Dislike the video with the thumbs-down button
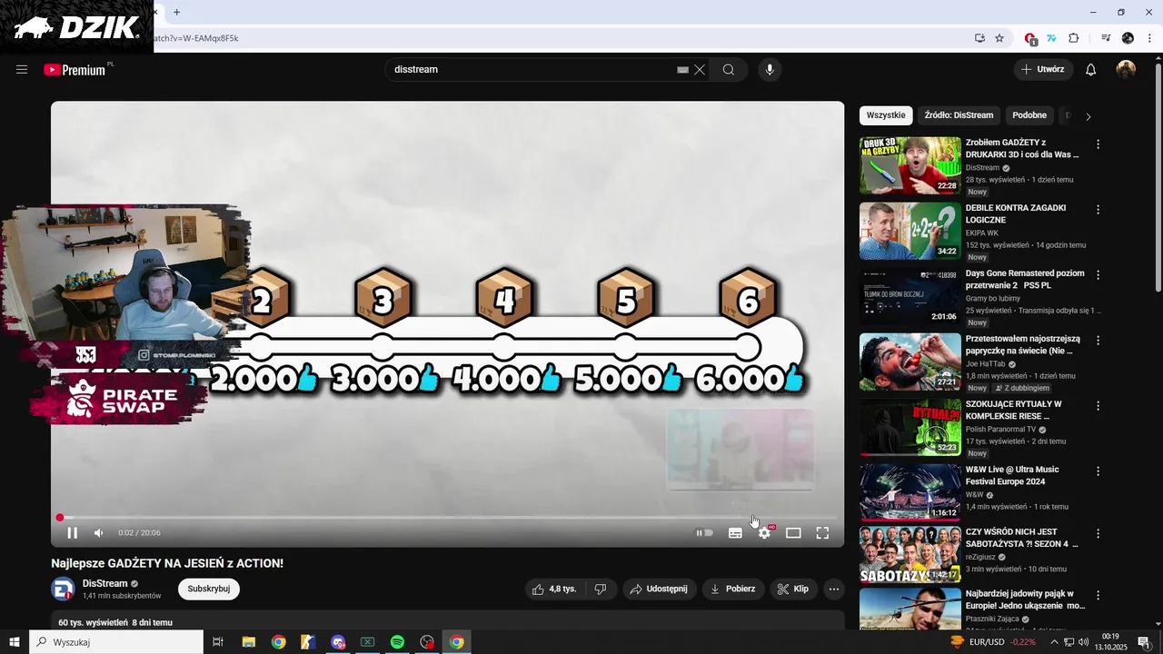 pyautogui.click(x=600, y=589)
